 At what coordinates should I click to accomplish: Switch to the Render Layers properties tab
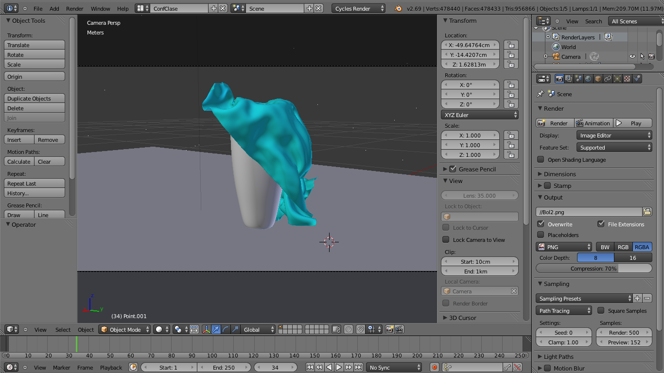(569, 79)
